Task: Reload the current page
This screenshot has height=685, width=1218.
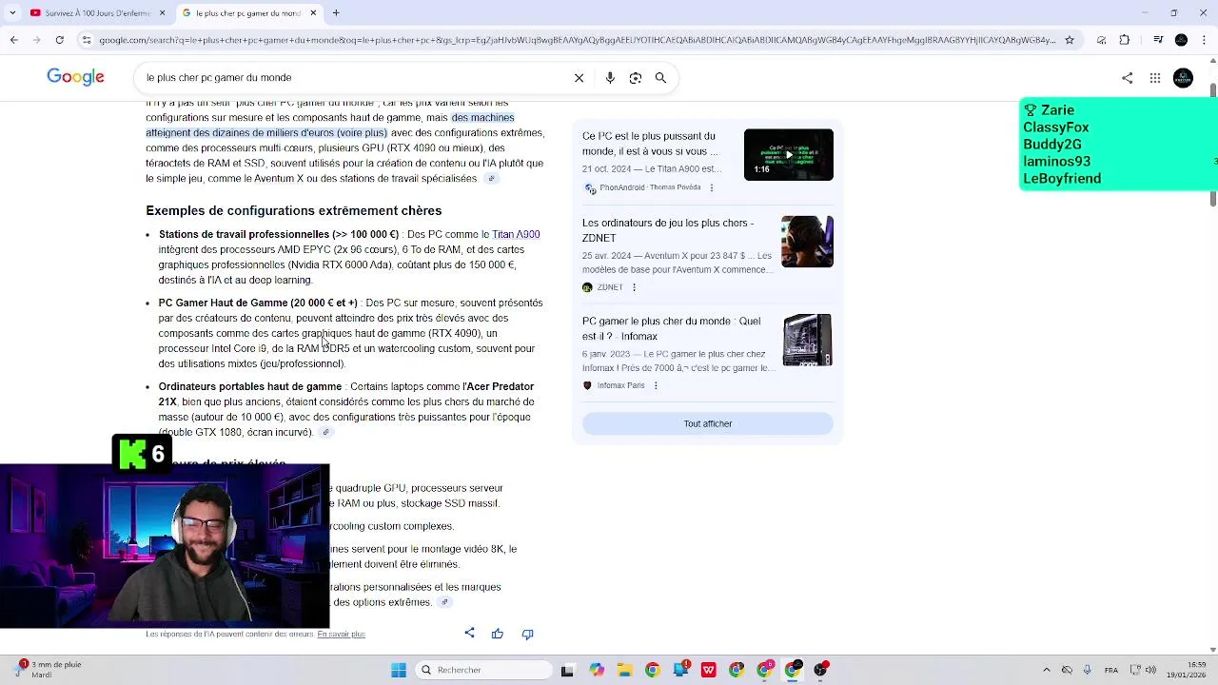Action: point(59,40)
